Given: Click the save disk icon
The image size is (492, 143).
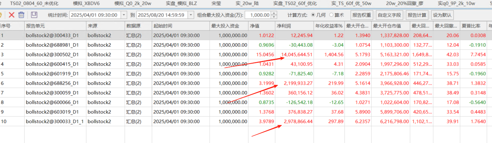Looking at the screenshot, I should click(34, 15).
